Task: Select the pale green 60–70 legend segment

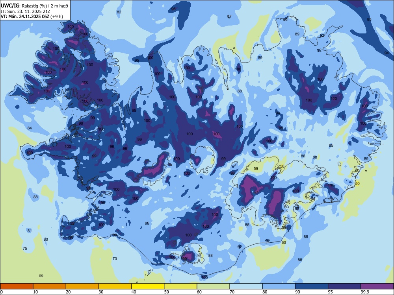Action: point(213,286)
